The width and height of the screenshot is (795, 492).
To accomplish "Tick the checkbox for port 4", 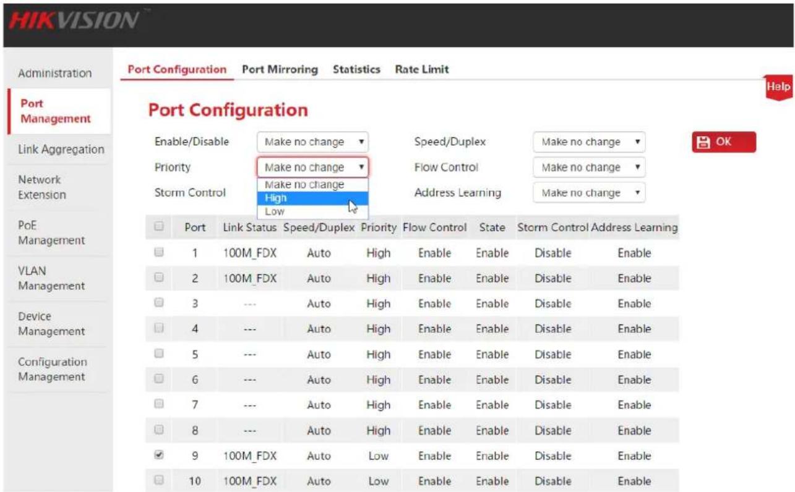I will 158,328.
